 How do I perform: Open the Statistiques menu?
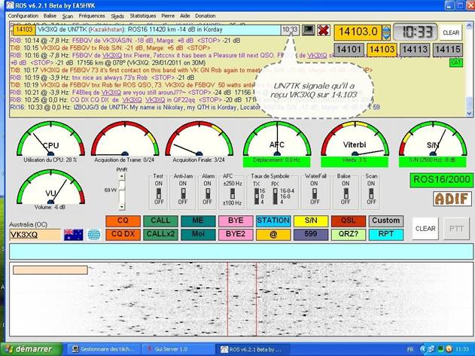[x=143, y=16]
